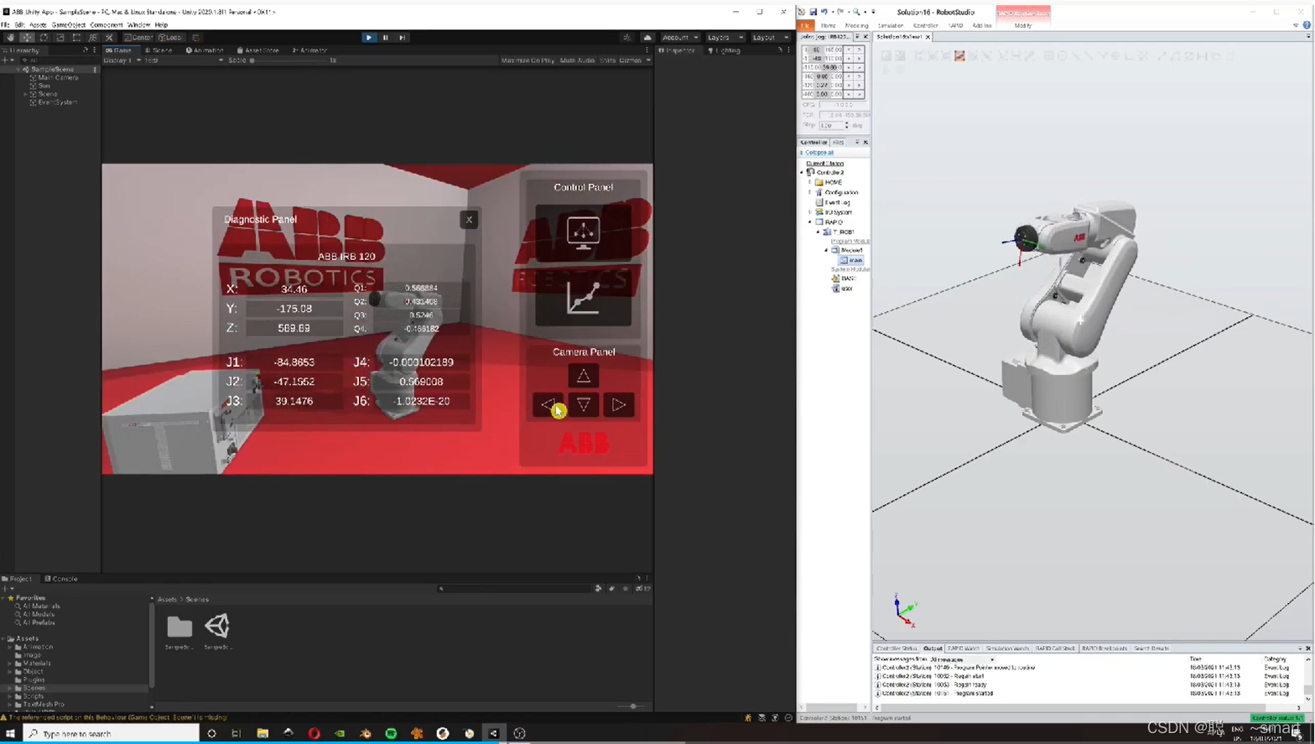1315x744 pixels.
Task: Expand the Materials folder in Assets
Action: (10, 663)
